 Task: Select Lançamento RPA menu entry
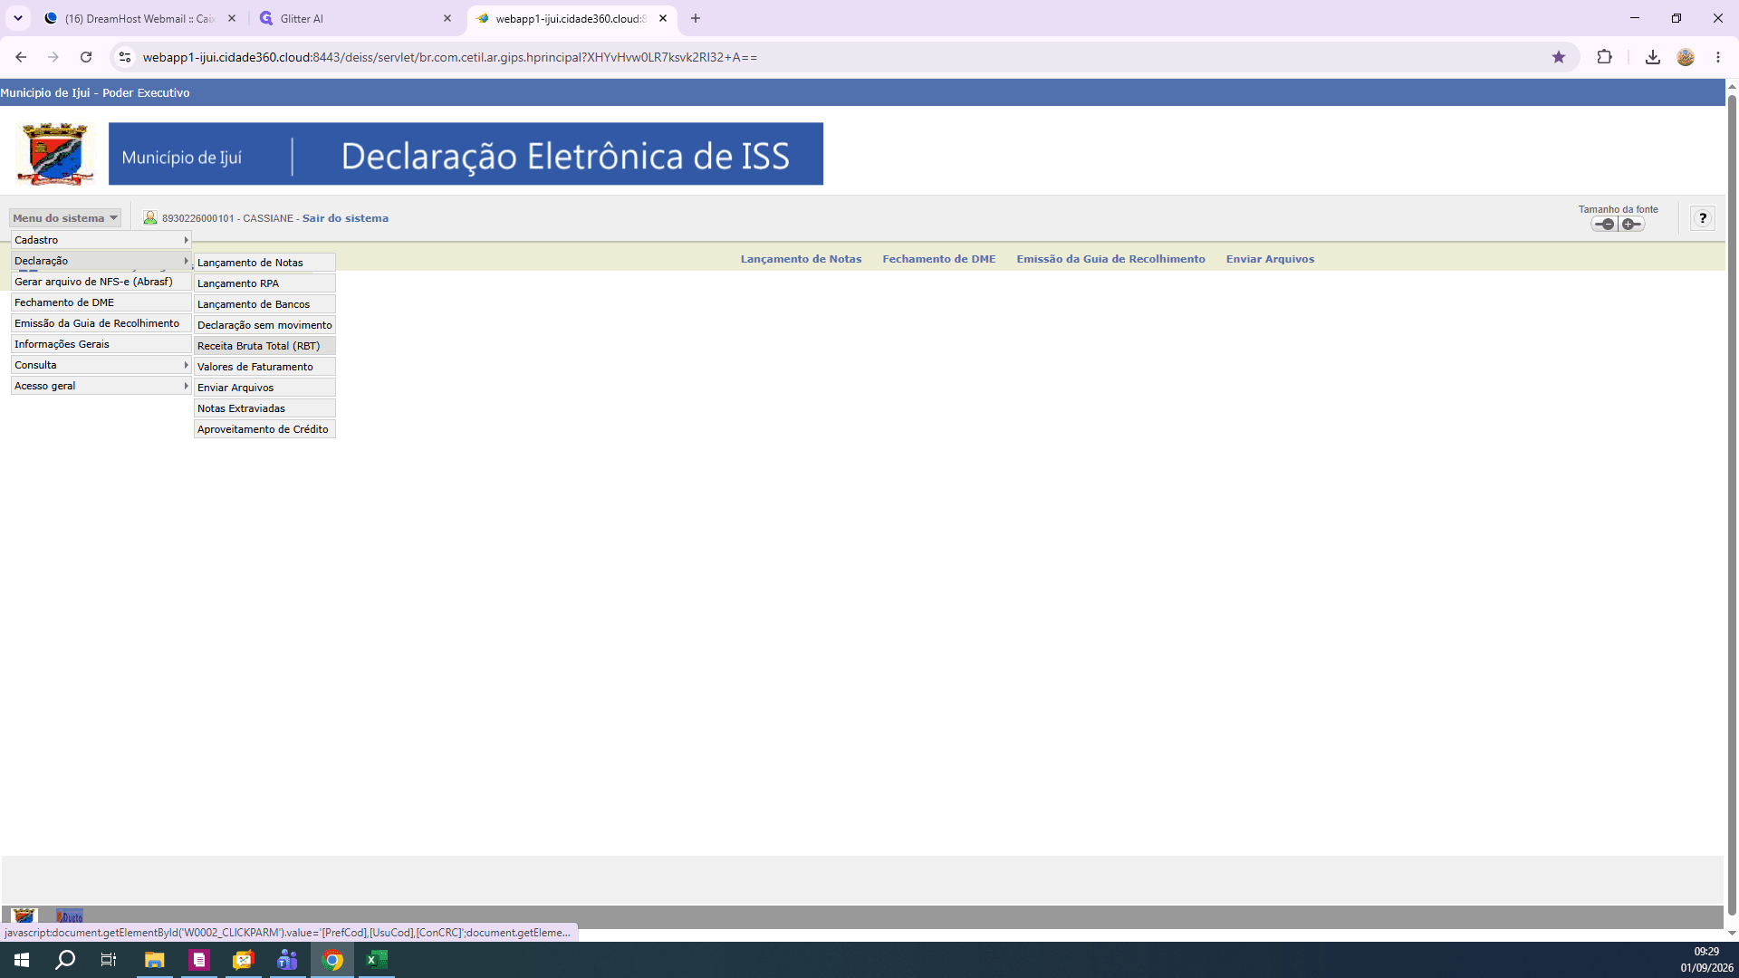point(264,283)
